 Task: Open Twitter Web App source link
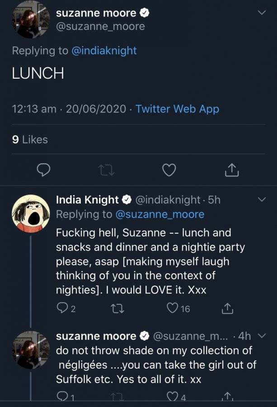[178, 109]
